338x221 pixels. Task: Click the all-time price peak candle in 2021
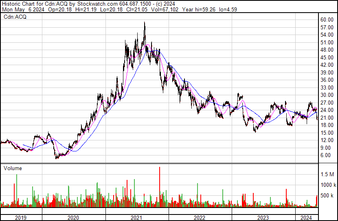[145, 25]
